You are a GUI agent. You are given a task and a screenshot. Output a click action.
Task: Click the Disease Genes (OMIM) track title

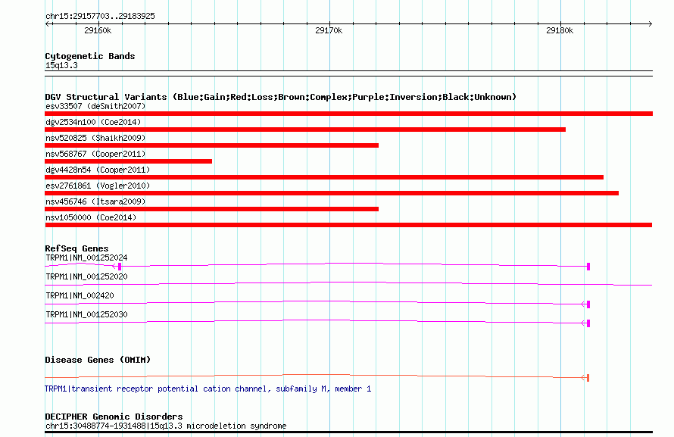point(98,360)
